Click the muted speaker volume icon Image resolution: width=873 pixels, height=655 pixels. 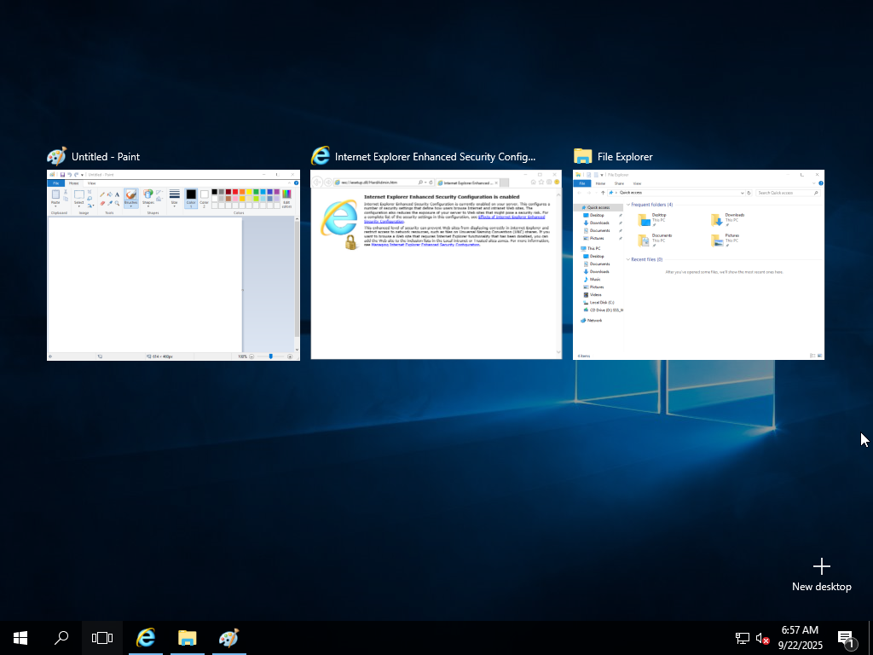763,638
